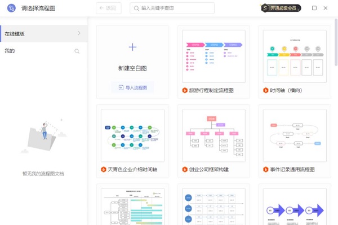
Task: Click the 创业公司框架构建 title text
Action: (209, 169)
